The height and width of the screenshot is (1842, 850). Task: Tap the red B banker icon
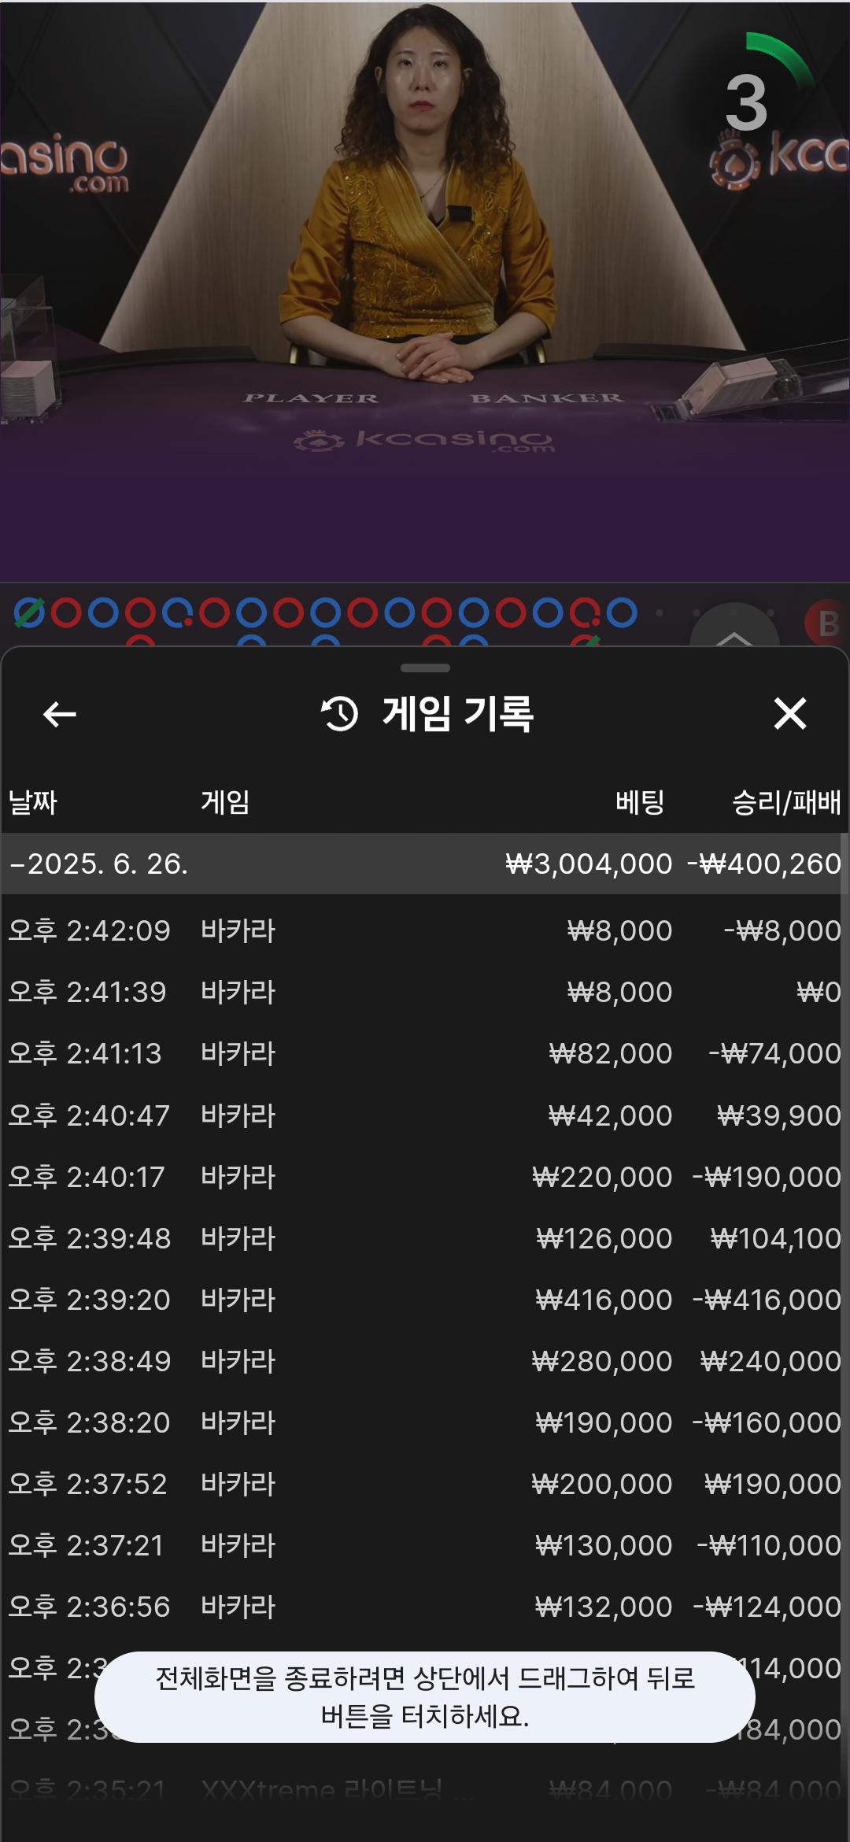[826, 623]
